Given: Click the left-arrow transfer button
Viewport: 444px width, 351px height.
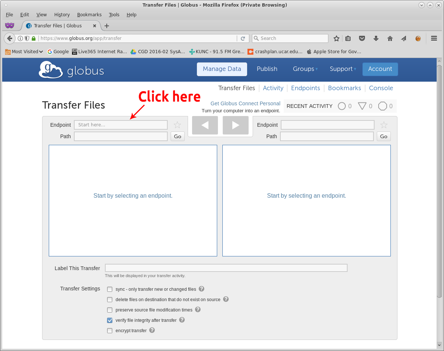Looking at the screenshot, I should 205,125.
